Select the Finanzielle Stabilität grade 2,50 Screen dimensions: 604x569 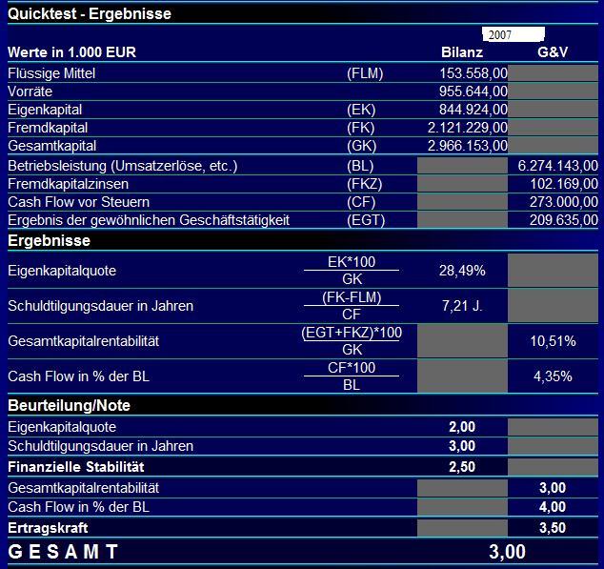[462, 467]
